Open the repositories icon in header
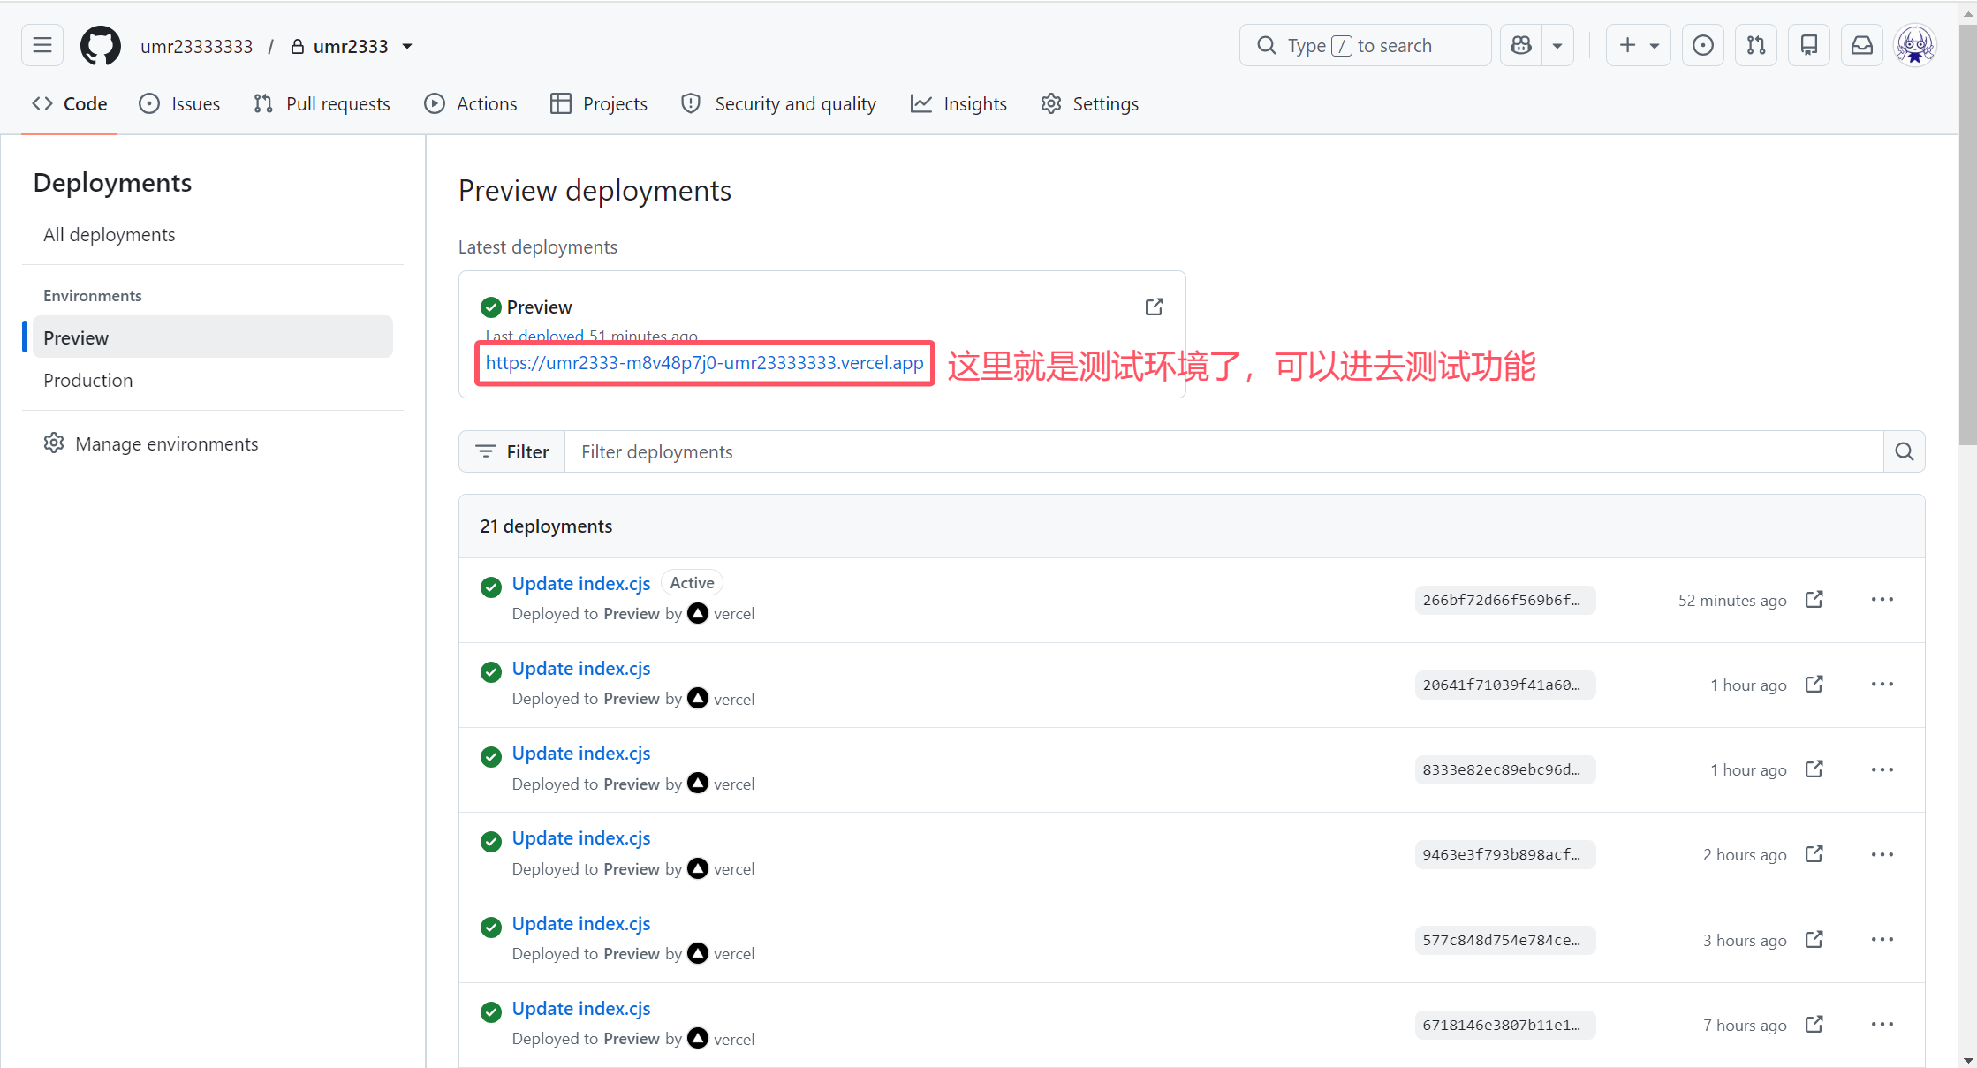The width and height of the screenshot is (1977, 1068). [1809, 45]
